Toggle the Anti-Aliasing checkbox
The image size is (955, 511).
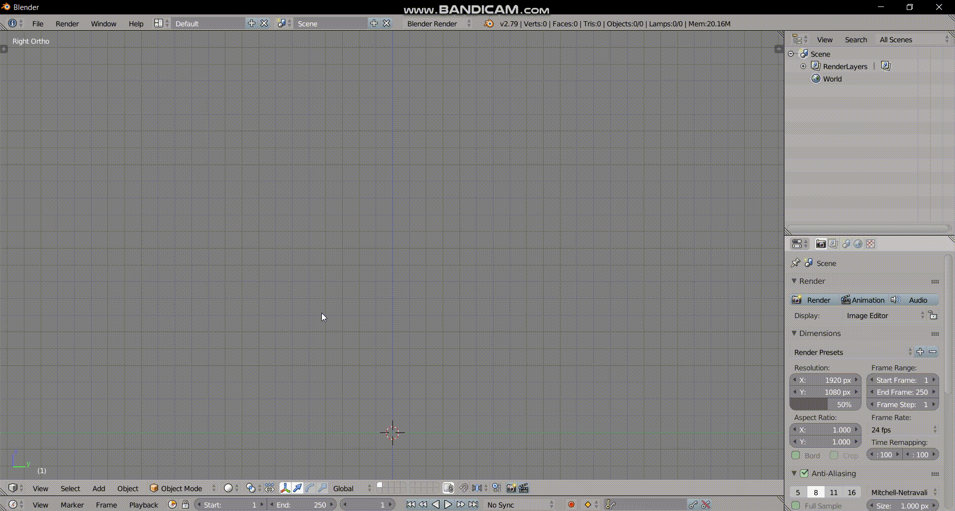(804, 473)
